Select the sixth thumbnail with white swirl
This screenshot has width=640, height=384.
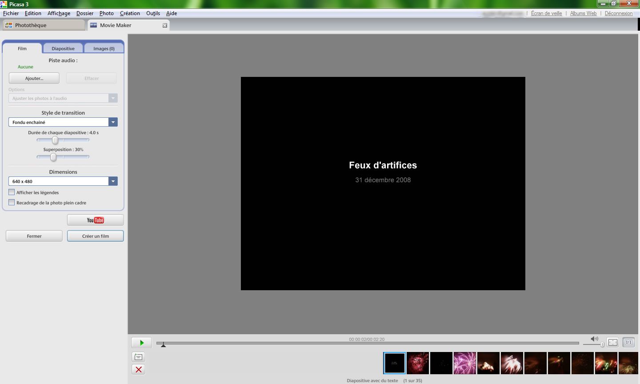512,363
